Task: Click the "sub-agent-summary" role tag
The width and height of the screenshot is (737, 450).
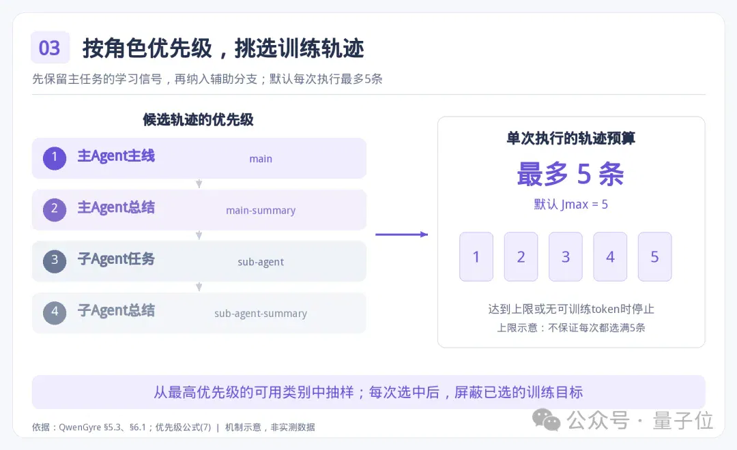Action: click(x=261, y=314)
